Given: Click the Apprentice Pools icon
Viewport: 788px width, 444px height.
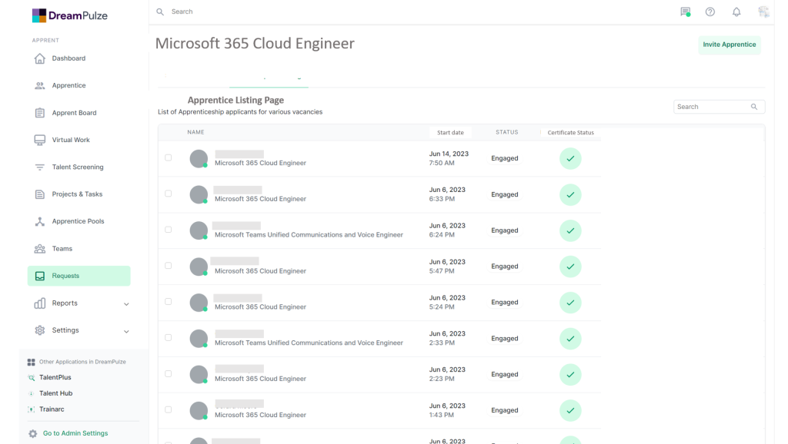Looking at the screenshot, I should (x=40, y=221).
